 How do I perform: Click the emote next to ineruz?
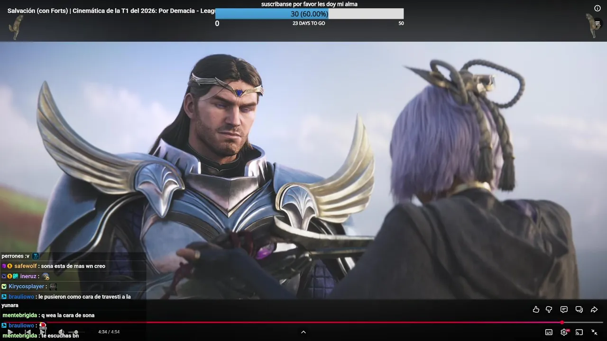click(46, 276)
